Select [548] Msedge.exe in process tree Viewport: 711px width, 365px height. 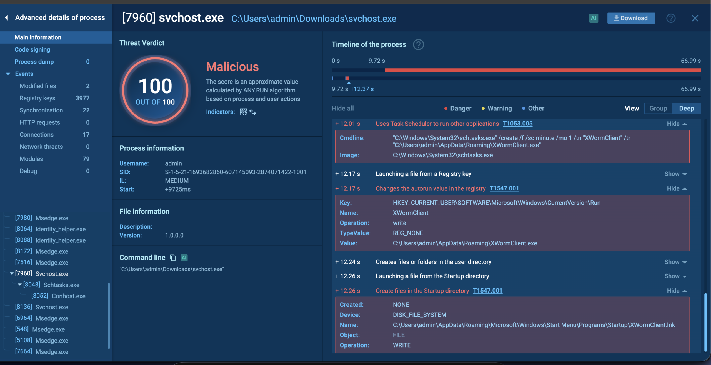[40, 329]
